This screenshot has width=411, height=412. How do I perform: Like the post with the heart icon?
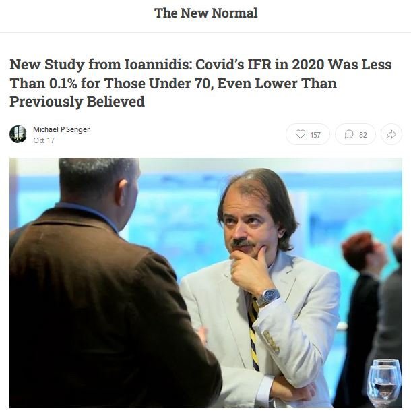pos(301,134)
